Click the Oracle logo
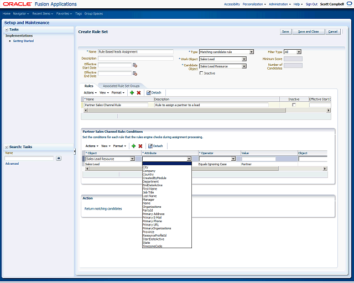Image resolution: width=354 pixels, height=283 pixels. [x=17, y=4]
